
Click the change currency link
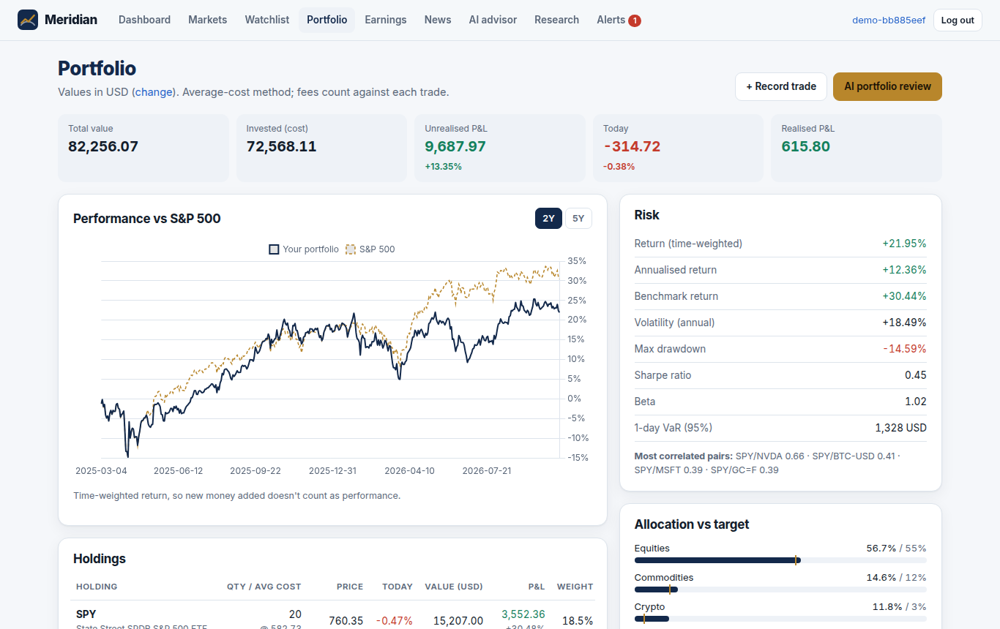pyautogui.click(x=154, y=92)
